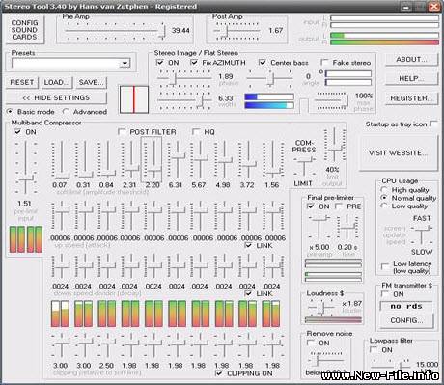Click the max phase 100% slider
The width and height of the screenshot is (444, 385).
332,101
